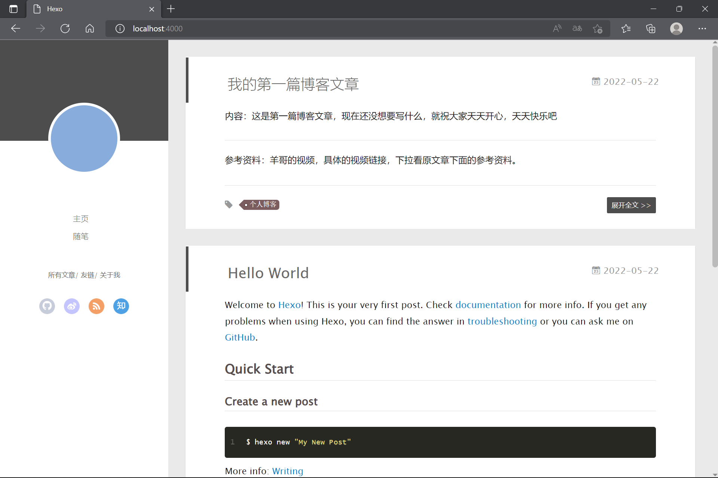This screenshot has width=718, height=478.
Task: Open browser collections icon
Action: (x=651, y=29)
